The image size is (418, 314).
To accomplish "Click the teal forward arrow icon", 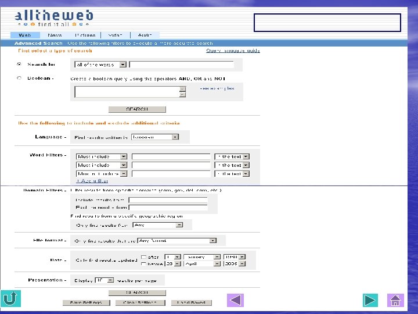I will [x=370, y=300].
